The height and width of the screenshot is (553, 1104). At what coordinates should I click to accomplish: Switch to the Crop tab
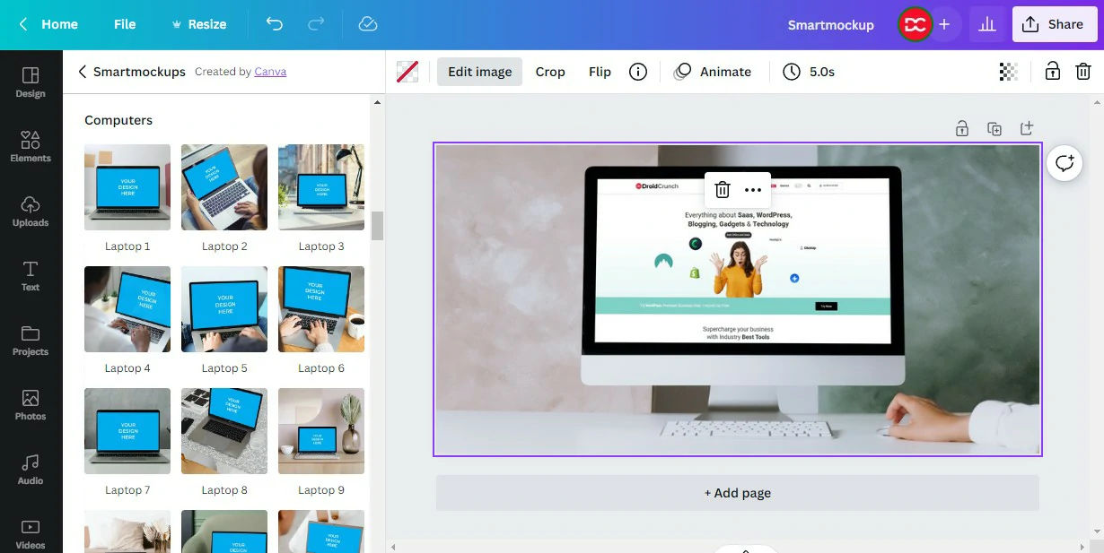(550, 71)
